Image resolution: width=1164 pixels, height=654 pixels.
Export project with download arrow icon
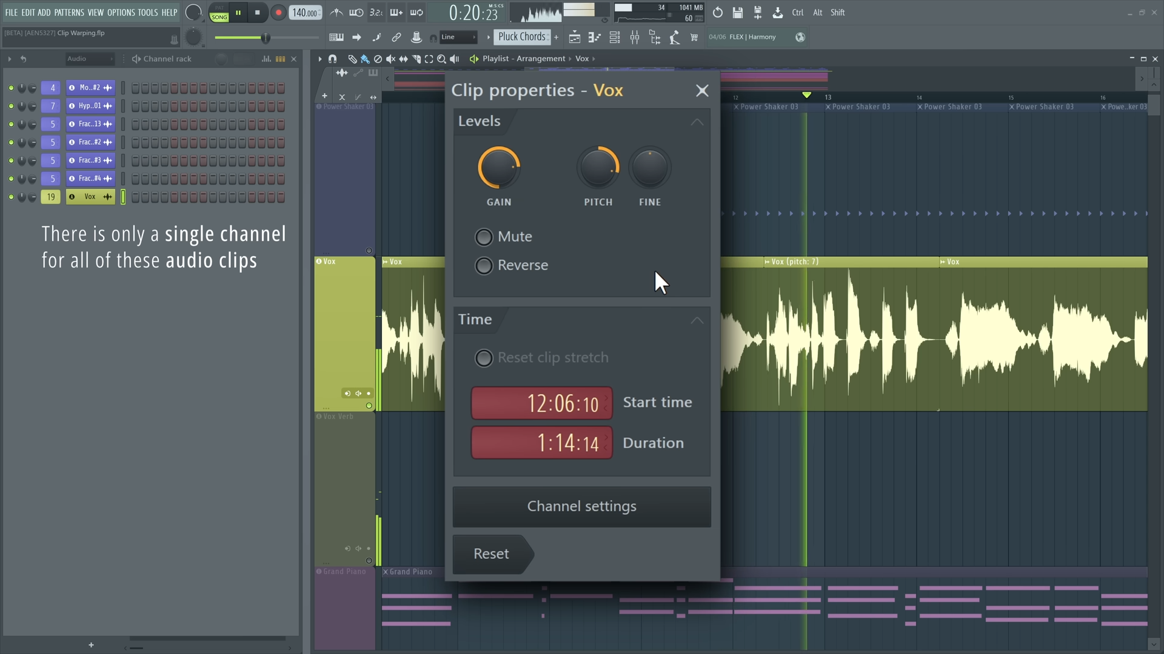[x=778, y=12]
